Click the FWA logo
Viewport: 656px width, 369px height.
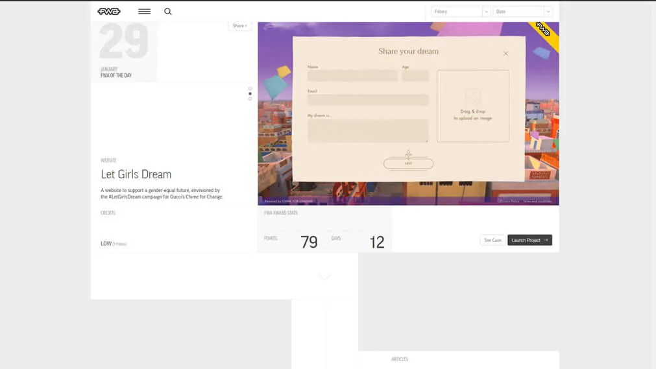[x=109, y=11]
